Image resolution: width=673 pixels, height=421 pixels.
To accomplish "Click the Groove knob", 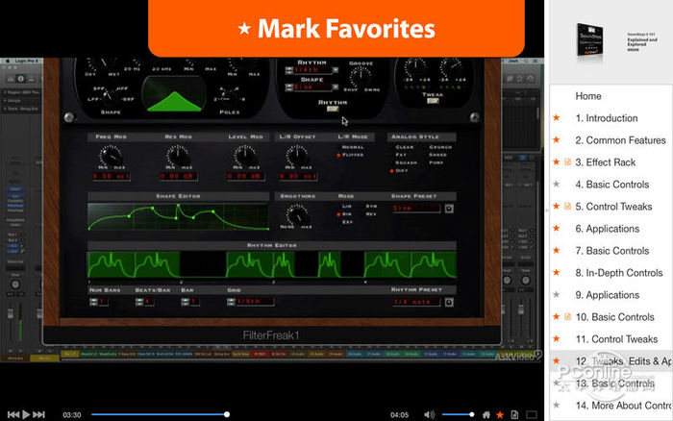I will tap(361, 78).
